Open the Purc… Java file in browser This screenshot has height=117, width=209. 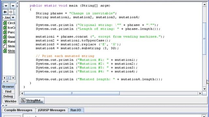(x=9, y=32)
